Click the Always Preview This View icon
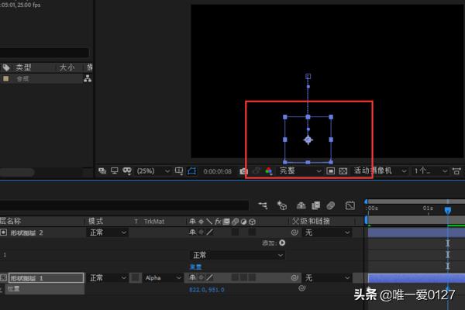Screen dimensions: 465x310 pyautogui.click(x=102, y=170)
